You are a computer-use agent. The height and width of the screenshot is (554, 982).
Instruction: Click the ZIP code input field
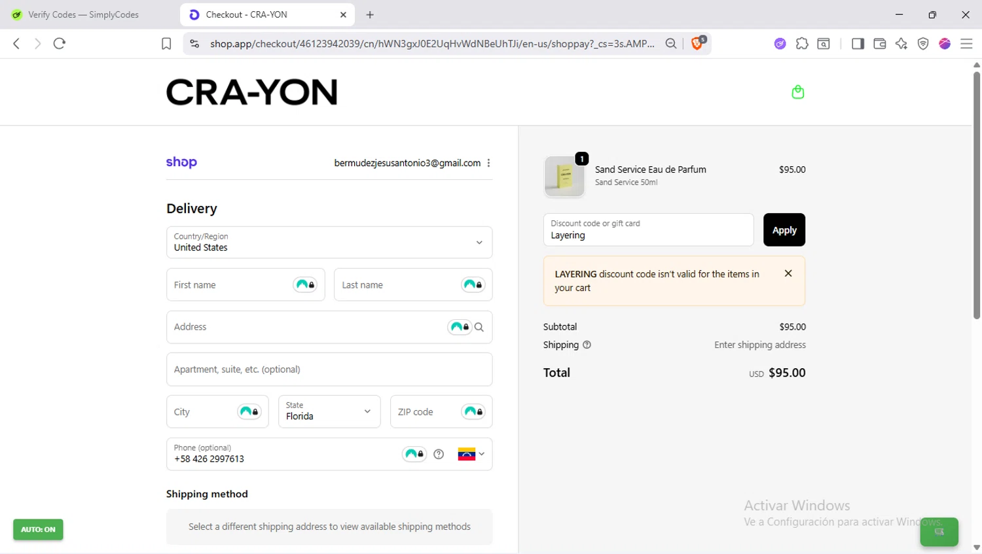441,411
